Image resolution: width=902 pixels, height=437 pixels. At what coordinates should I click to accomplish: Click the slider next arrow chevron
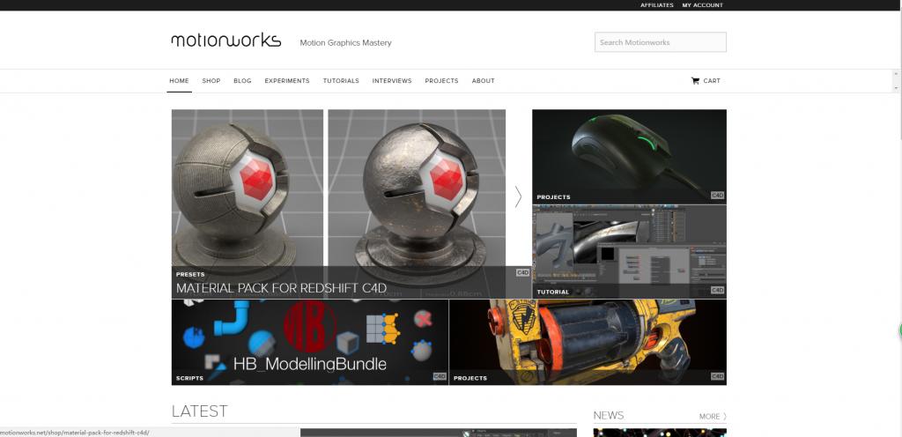click(x=518, y=197)
